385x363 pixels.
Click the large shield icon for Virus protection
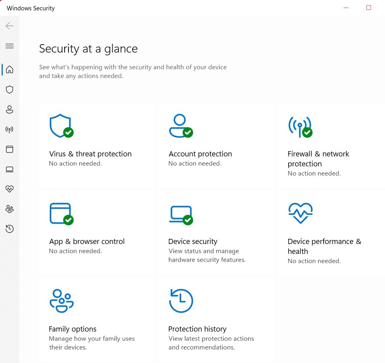pos(61,126)
